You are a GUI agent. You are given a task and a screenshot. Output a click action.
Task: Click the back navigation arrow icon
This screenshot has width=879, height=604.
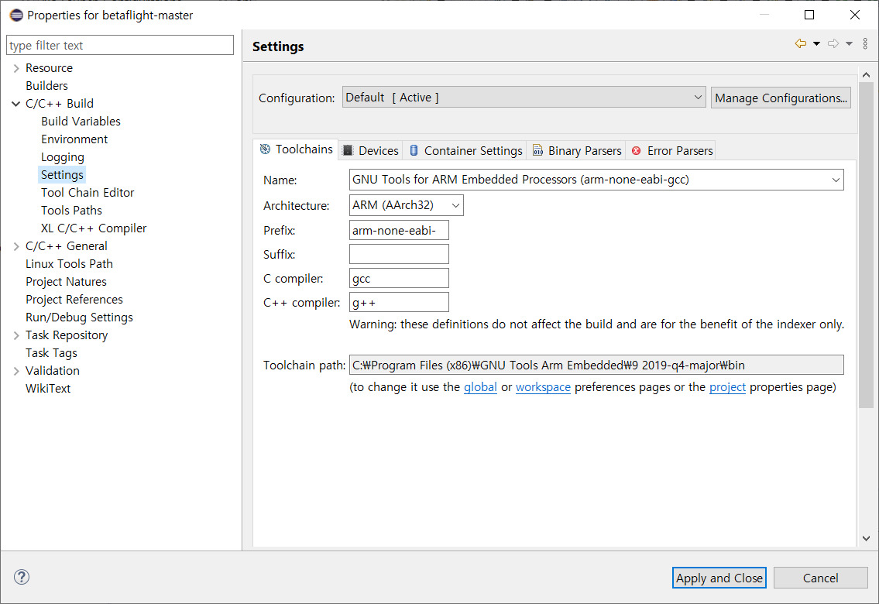801,43
